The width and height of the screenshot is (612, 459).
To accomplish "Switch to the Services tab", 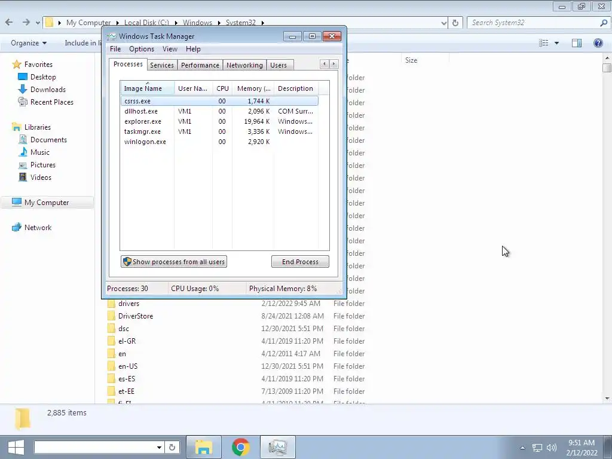I will click(162, 65).
